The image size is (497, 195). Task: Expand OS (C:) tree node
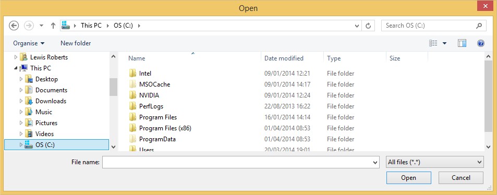click(21, 145)
